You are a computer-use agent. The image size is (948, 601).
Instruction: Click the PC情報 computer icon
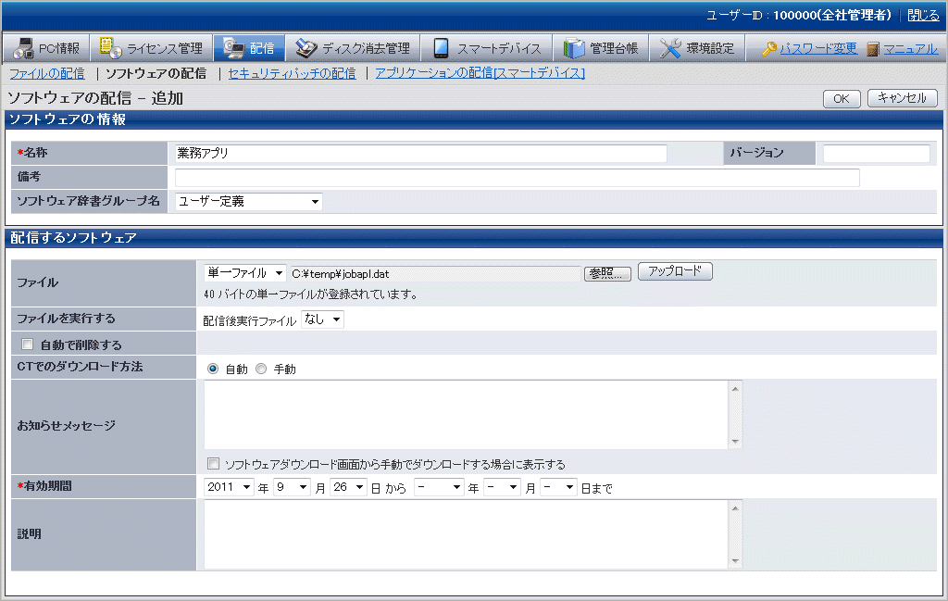[x=23, y=48]
